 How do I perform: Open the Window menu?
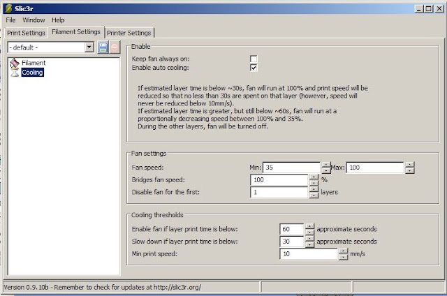tap(34, 20)
